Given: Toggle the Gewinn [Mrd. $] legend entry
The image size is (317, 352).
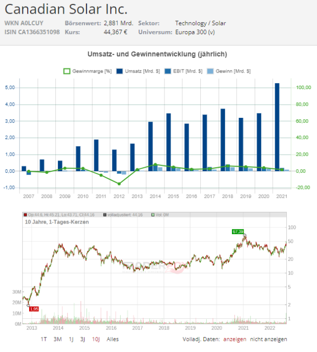Looking at the screenshot, I should 229,71.
